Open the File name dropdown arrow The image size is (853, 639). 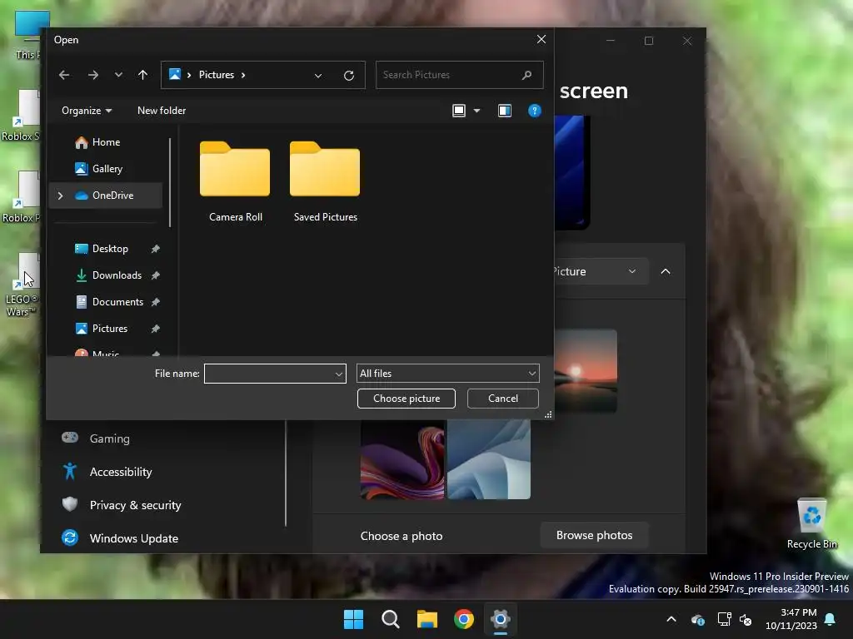coord(339,374)
